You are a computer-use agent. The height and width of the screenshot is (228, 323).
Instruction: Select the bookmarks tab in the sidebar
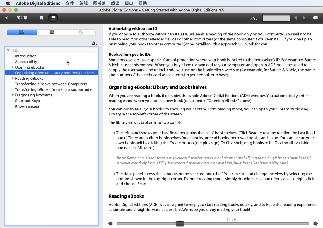[x=51, y=32]
